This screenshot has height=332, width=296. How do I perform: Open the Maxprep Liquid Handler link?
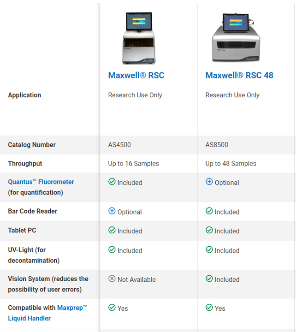pos(47,313)
